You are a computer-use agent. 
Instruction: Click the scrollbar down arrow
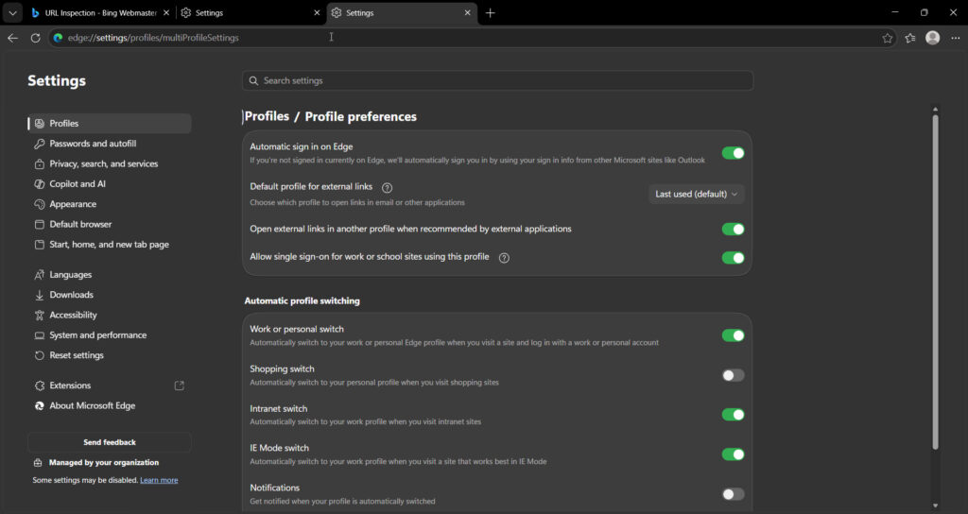click(x=935, y=506)
